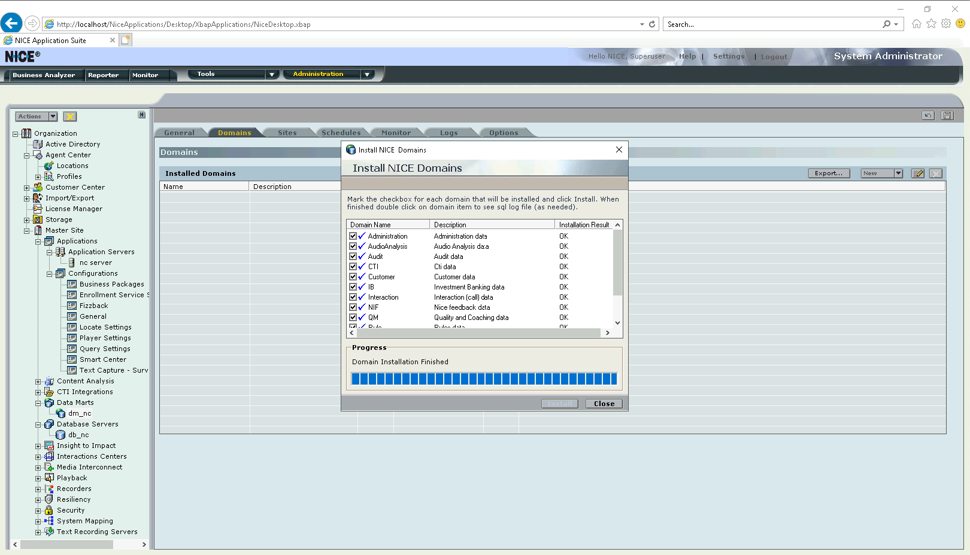Click the edit pencil icon in Installed Domains
The height and width of the screenshot is (555, 970).
(x=917, y=173)
